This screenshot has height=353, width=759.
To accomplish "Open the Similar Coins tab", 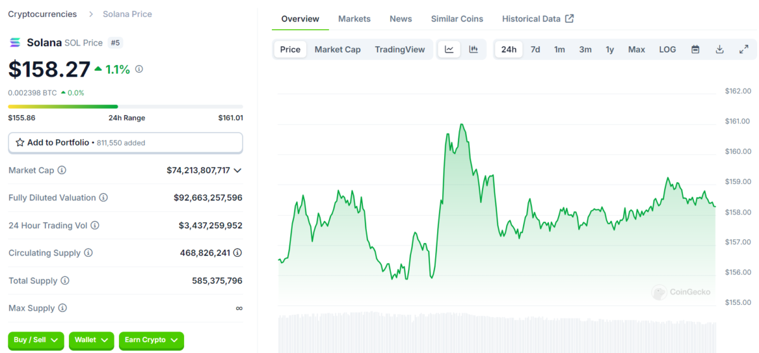I will [457, 19].
